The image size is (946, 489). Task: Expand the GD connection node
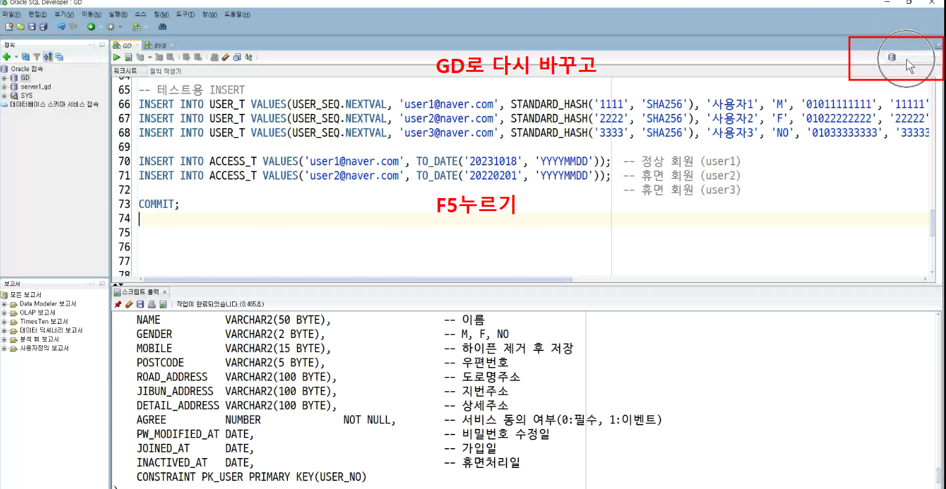click(4, 78)
